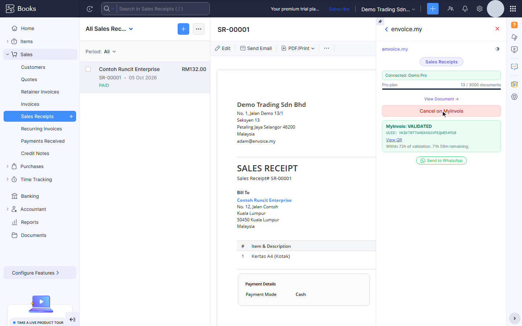Click Cancel on MyInvois
Screen dimensions: 522x326
442,111
